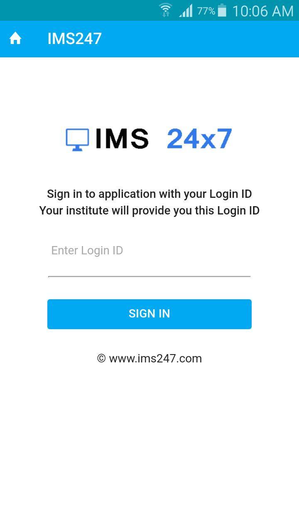Viewport: 299px width, 532px height.
Task: Click the IMS247 app title
Action: 74,39
